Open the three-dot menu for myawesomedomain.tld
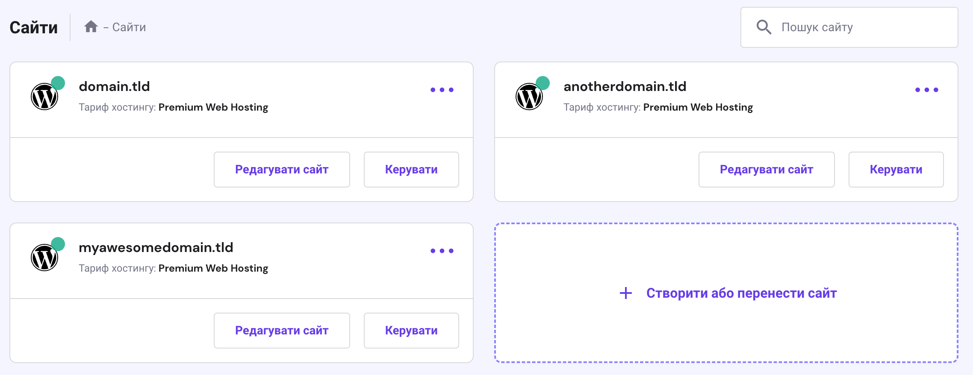Image resolution: width=973 pixels, height=375 pixels. [442, 250]
